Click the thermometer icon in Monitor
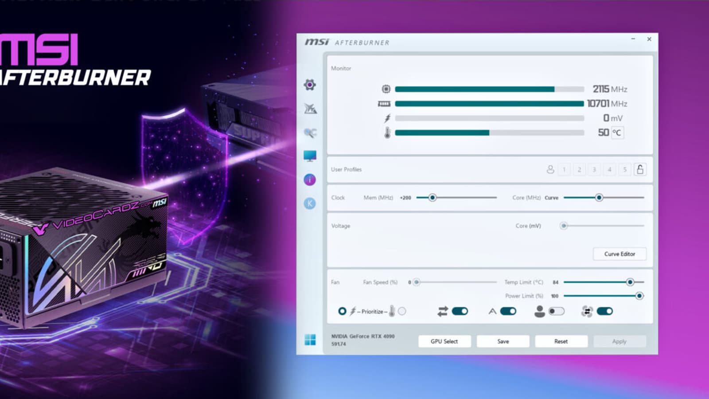Screen dimensions: 709x399 coord(387,133)
